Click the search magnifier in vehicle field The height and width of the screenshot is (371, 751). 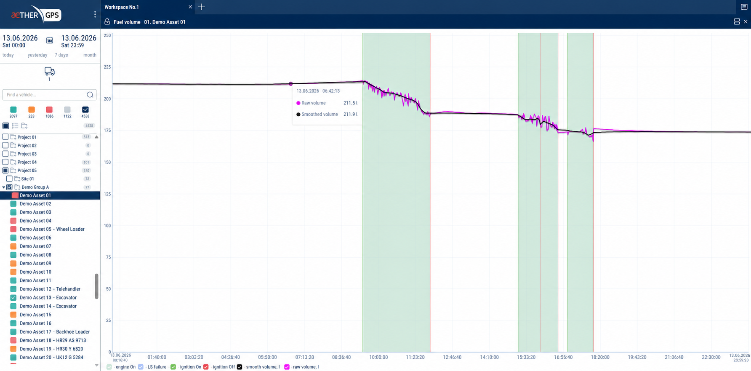click(x=90, y=95)
